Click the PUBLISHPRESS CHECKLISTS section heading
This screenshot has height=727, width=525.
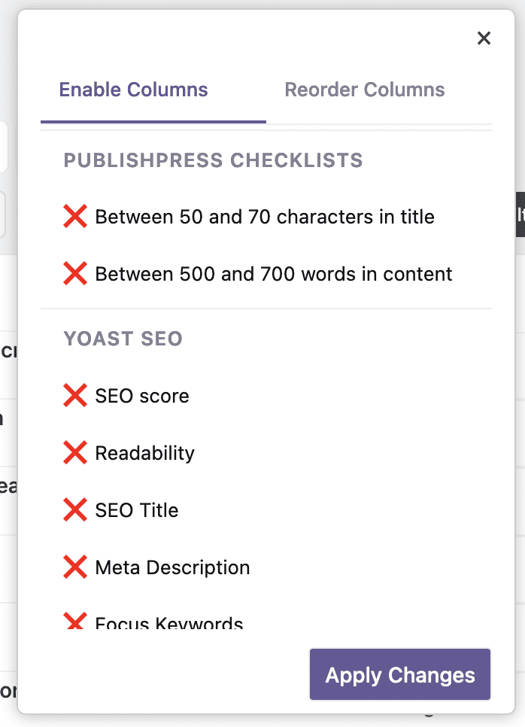[214, 160]
